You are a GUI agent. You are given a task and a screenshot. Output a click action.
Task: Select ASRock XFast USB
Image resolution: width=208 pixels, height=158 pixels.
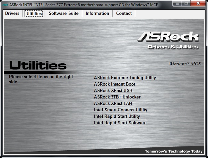coord(113,90)
